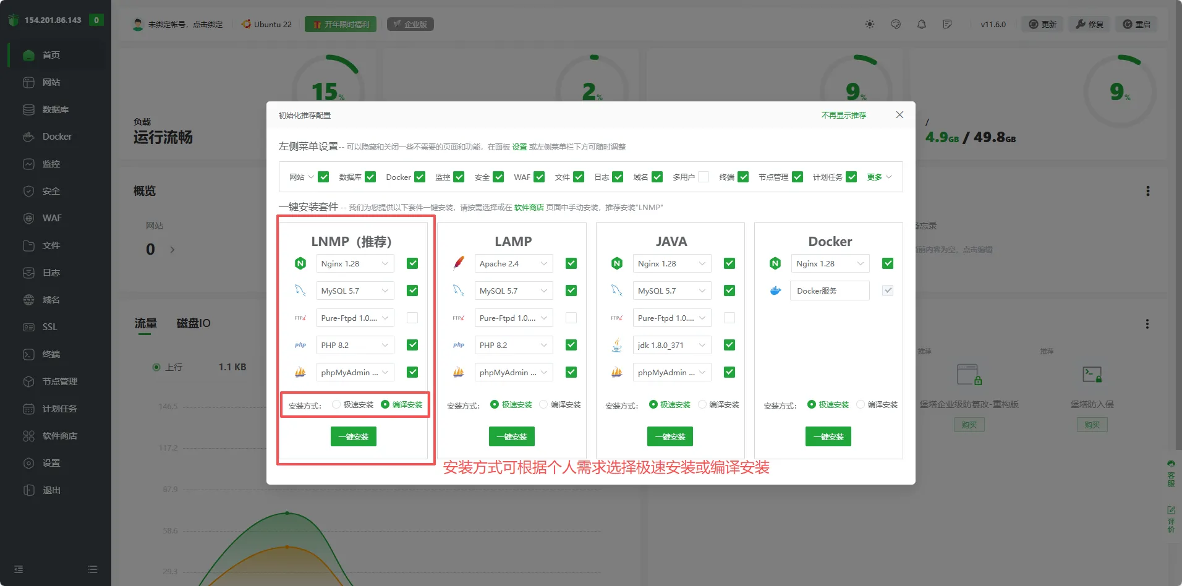The width and height of the screenshot is (1182, 586).
Task: Toggle the 多用户 menu checkbox
Action: coord(704,177)
